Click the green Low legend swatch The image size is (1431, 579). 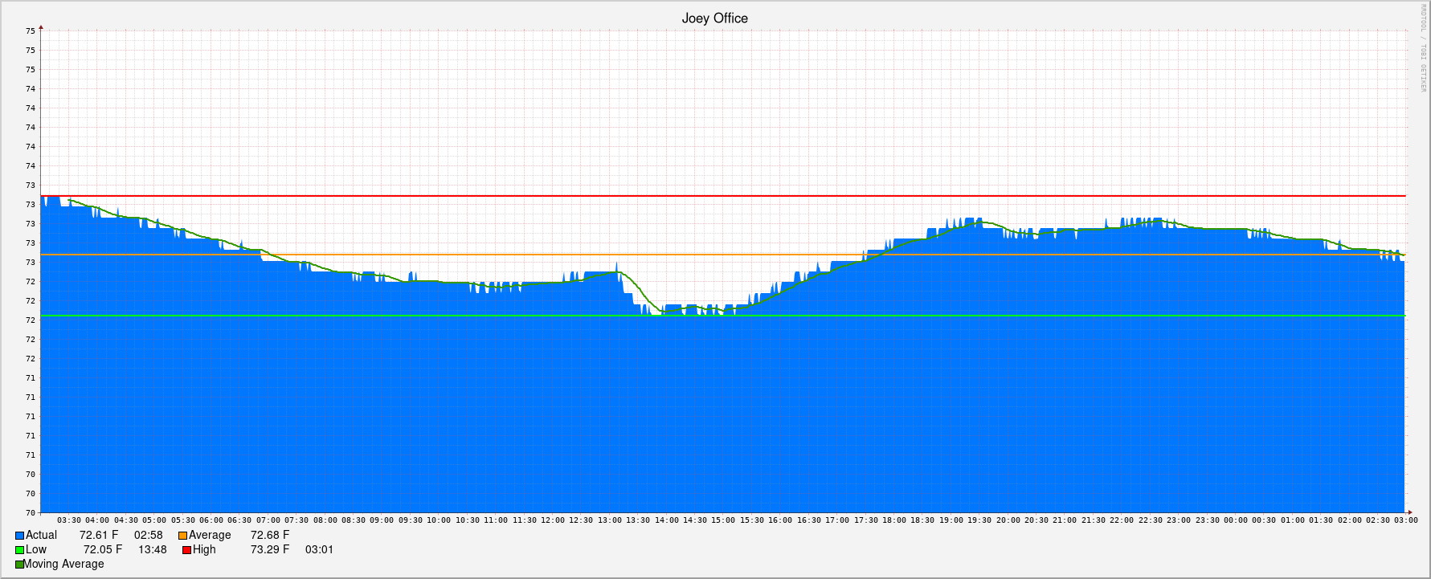[19, 550]
